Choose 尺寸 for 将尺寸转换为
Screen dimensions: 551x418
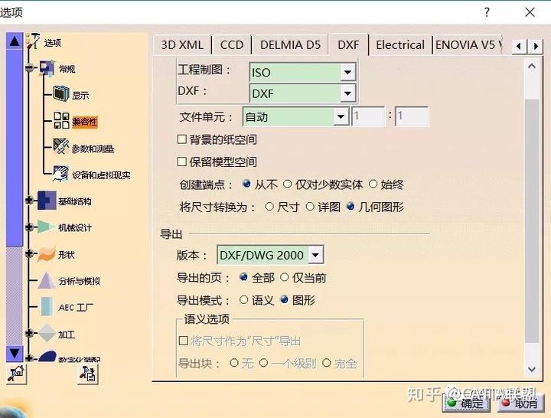[x=269, y=207]
